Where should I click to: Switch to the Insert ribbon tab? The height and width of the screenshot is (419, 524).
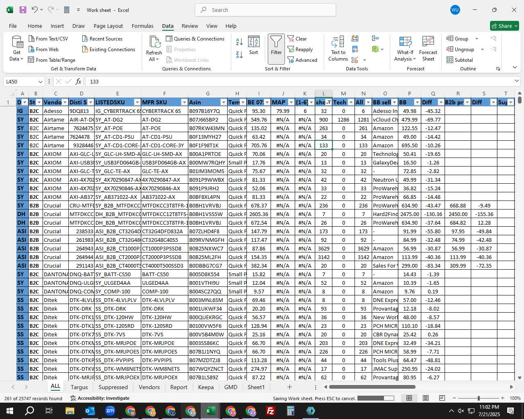57,26
